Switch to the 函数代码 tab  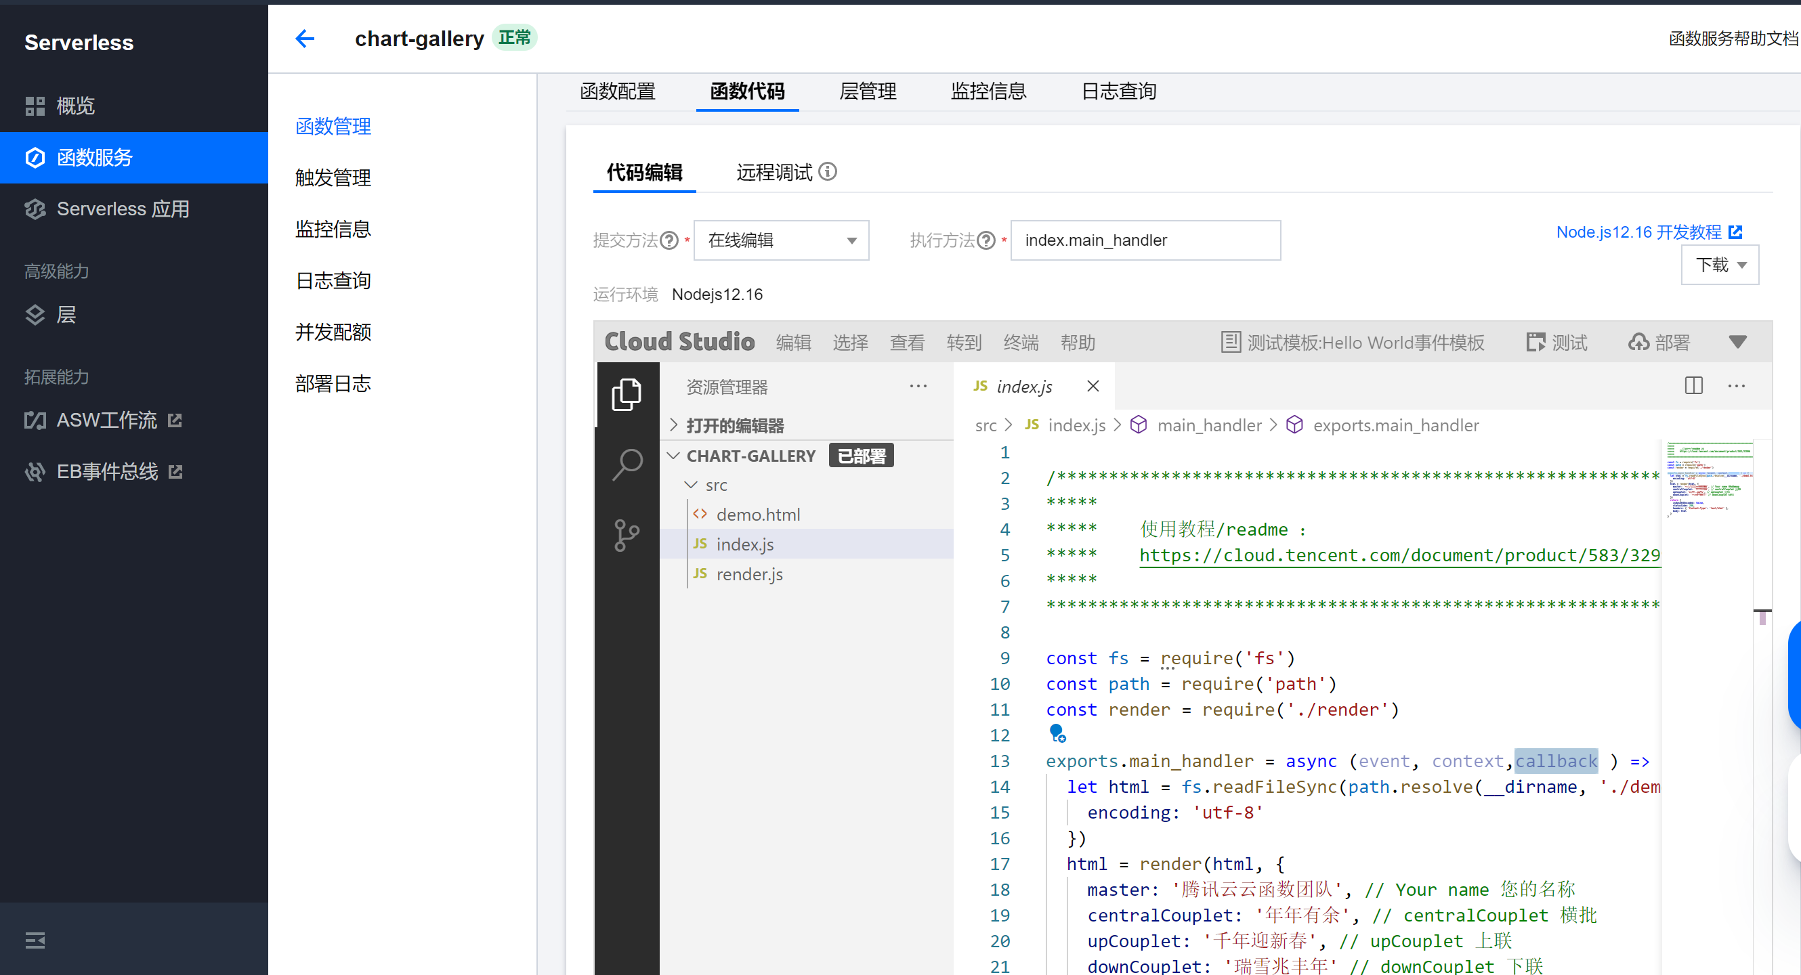pos(747,91)
